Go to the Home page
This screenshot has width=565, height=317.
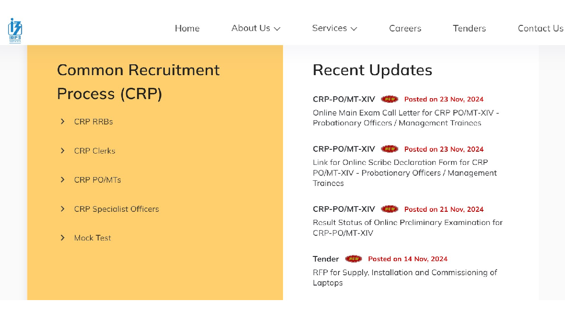tap(187, 28)
